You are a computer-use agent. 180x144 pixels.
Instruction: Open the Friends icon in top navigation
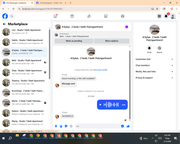(89, 16)
